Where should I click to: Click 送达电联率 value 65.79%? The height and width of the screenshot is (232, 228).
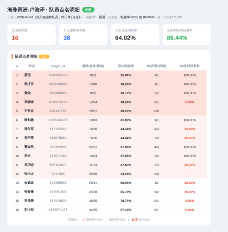[x=126, y=192]
